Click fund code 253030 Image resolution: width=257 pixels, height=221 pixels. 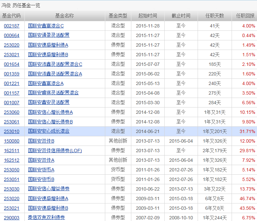pos(12,189)
